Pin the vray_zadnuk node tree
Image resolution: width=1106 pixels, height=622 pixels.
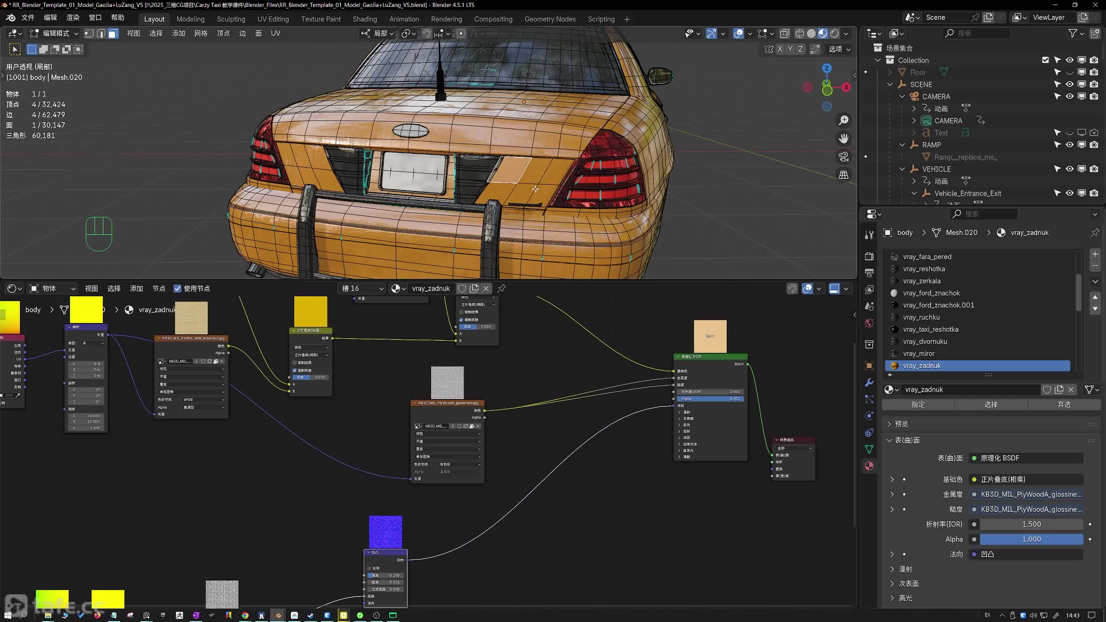(x=502, y=288)
